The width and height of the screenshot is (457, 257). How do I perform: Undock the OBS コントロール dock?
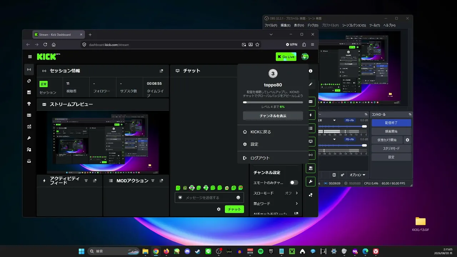pyautogui.click(x=410, y=115)
